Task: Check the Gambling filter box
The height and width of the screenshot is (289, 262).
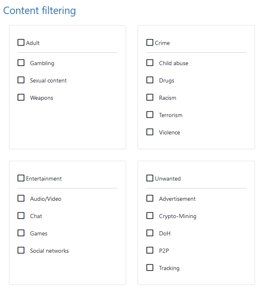Action: click(21, 63)
